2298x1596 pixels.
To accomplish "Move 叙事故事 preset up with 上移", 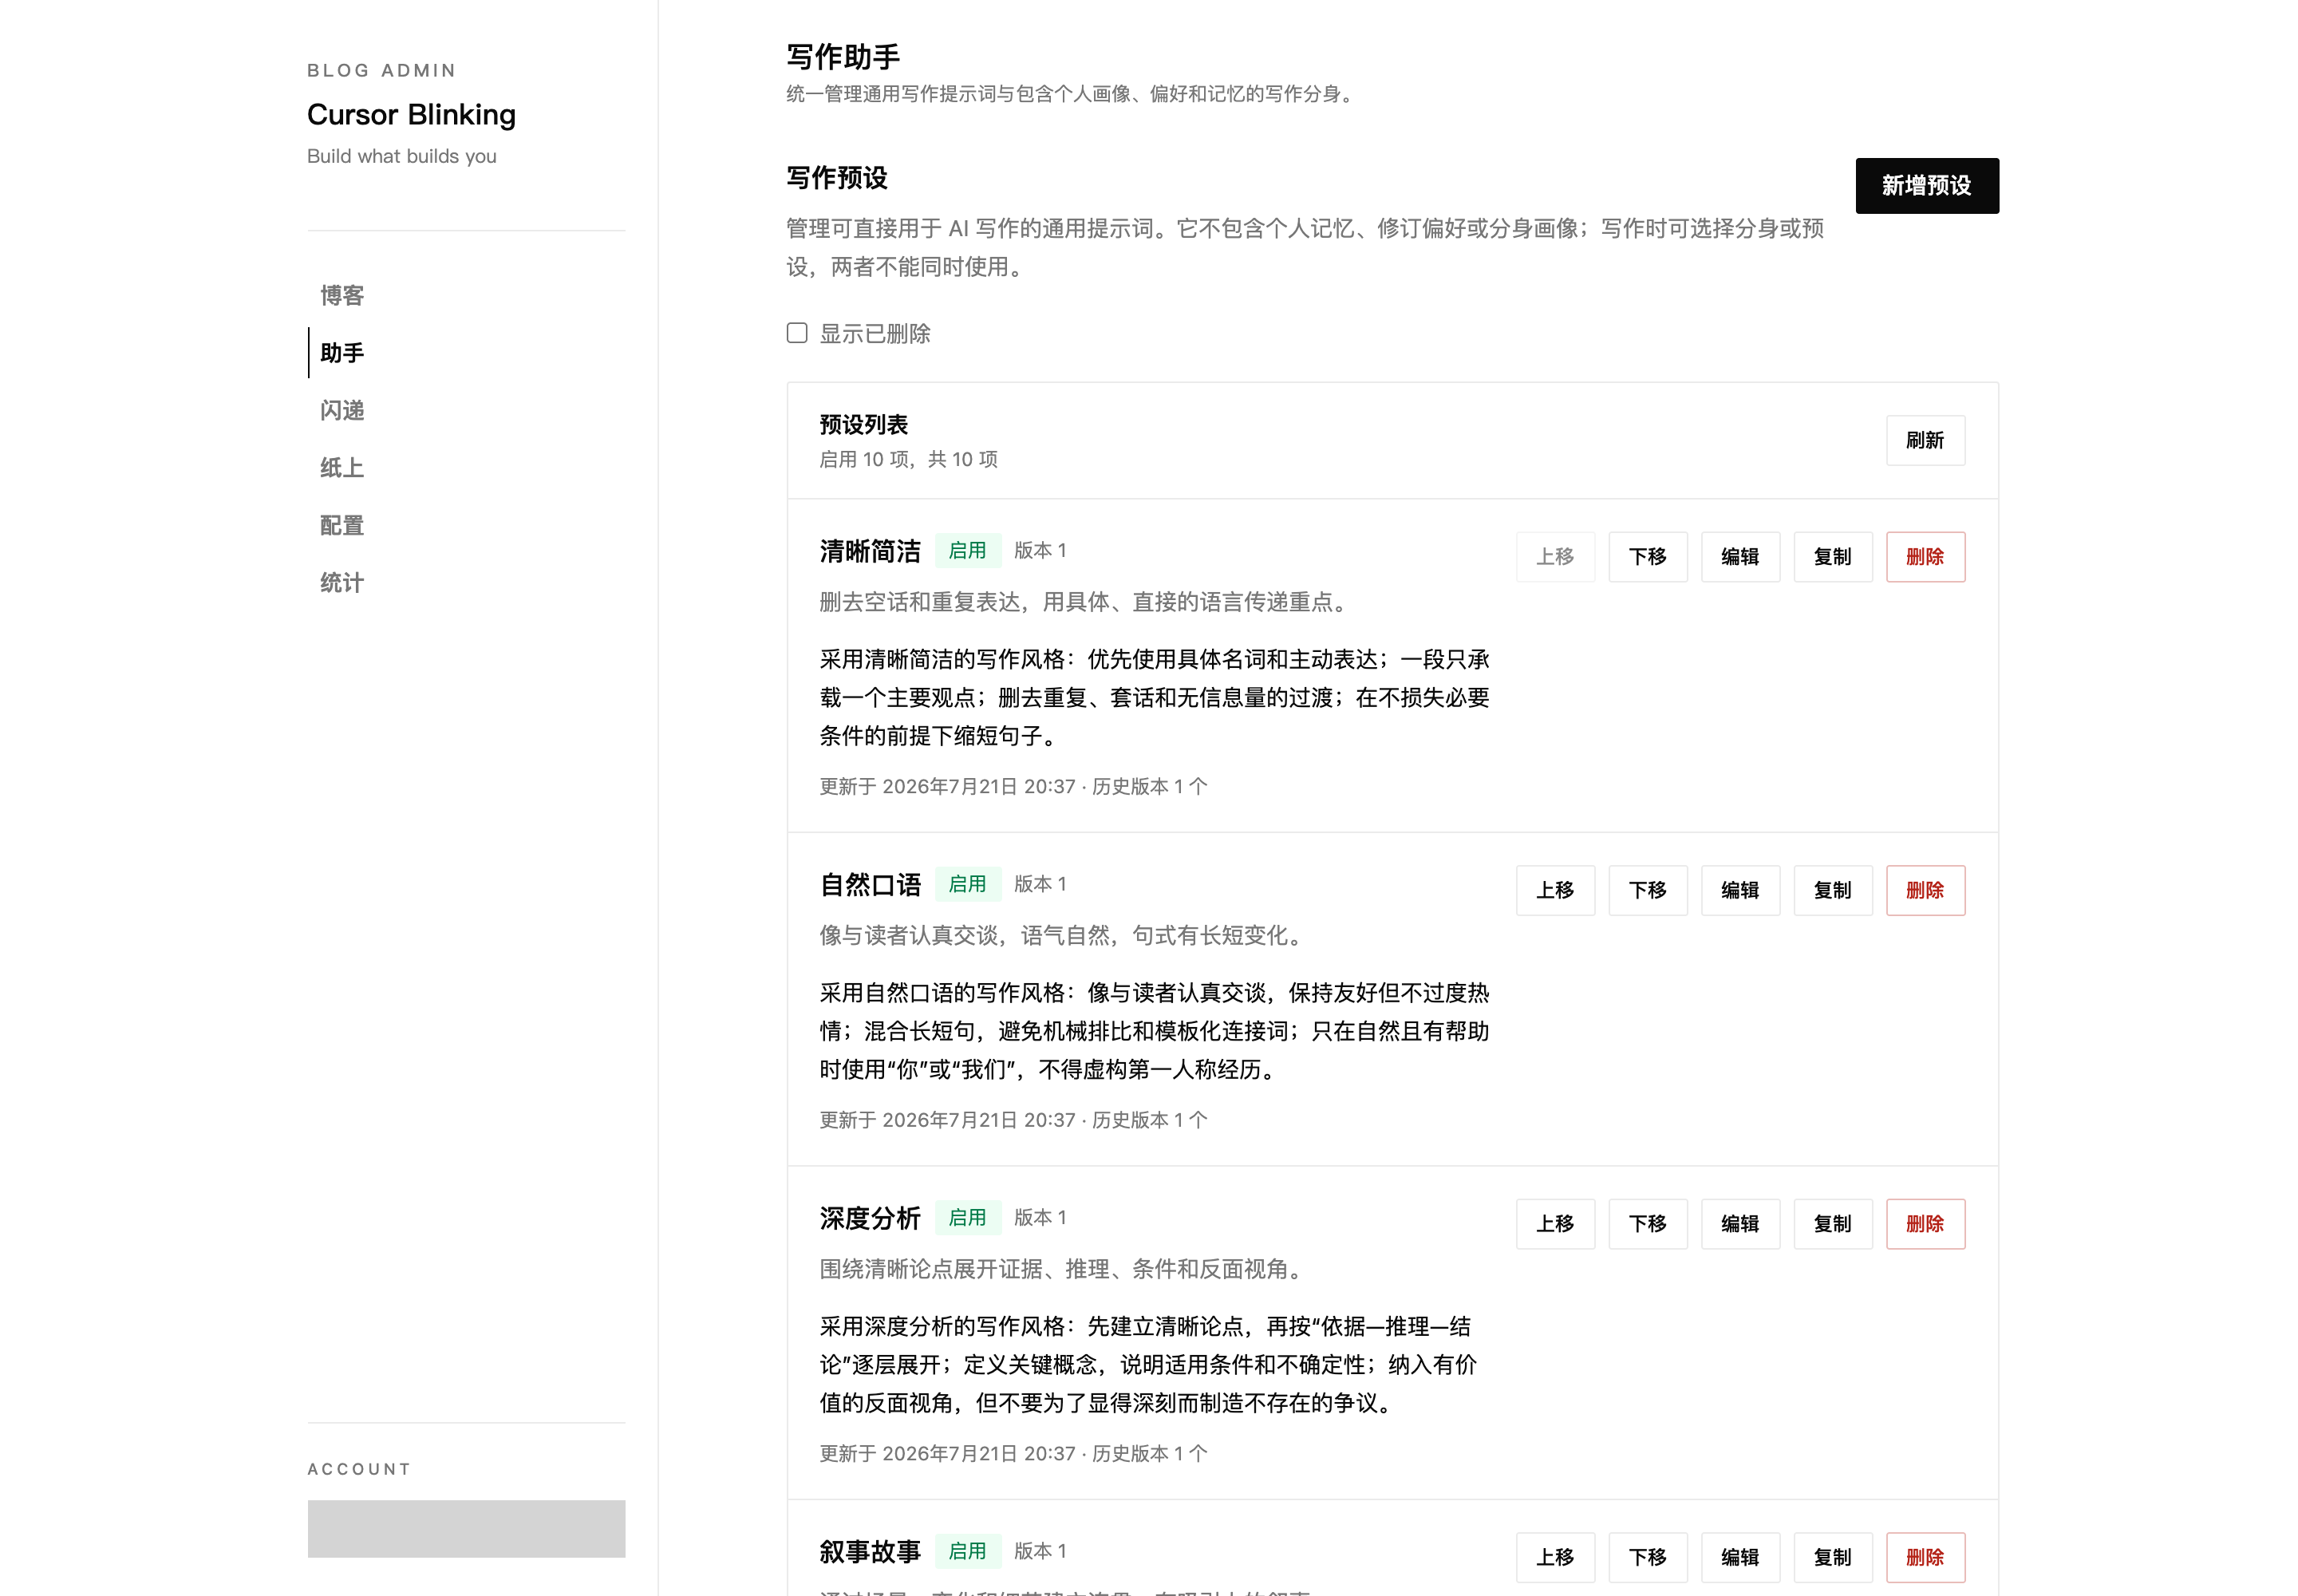I will pos(1555,1557).
